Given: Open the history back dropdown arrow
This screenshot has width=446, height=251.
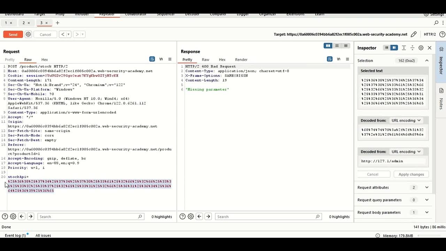Looking at the screenshot, I should click(68, 35).
